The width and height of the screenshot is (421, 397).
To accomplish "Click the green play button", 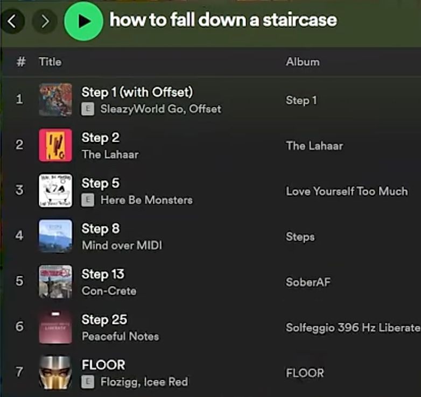I will [x=83, y=21].
